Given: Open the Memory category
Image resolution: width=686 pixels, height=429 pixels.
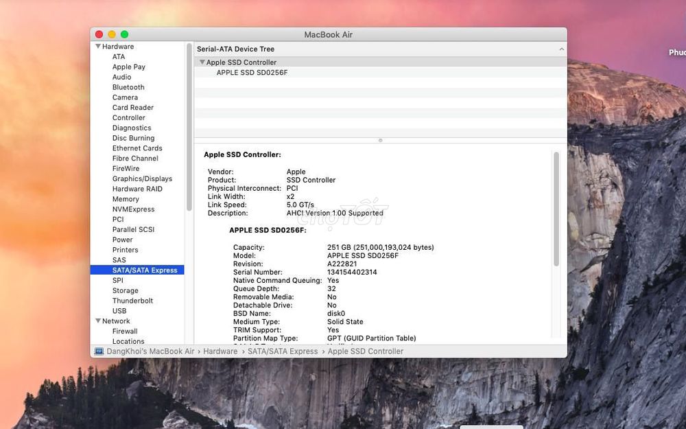Looking at the screenshot, I should coord(126,199).
